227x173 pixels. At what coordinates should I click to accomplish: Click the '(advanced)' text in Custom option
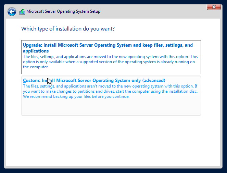point(154,80)
